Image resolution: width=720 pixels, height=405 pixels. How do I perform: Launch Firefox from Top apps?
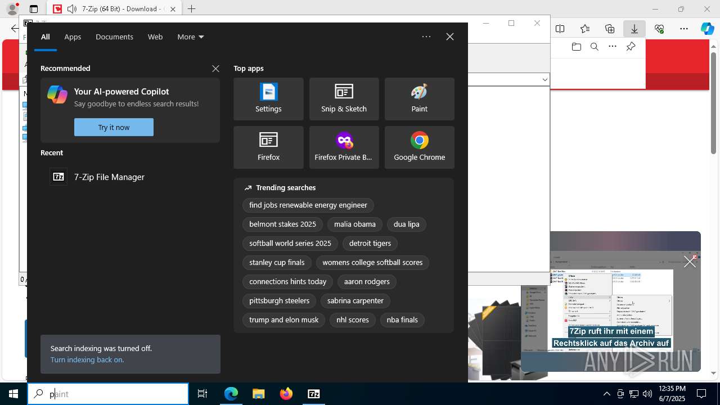click(268, 147)
